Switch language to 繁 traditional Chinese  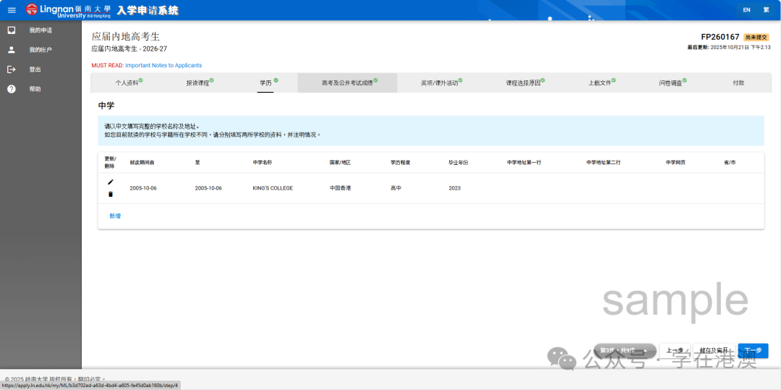[766, 10]
